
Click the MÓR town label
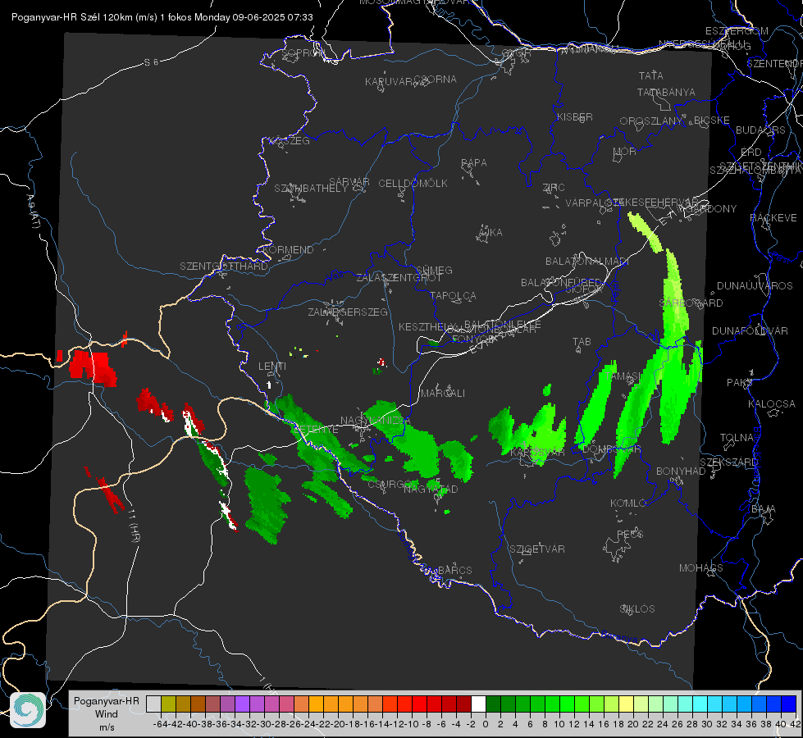click(x=625, y=152)
